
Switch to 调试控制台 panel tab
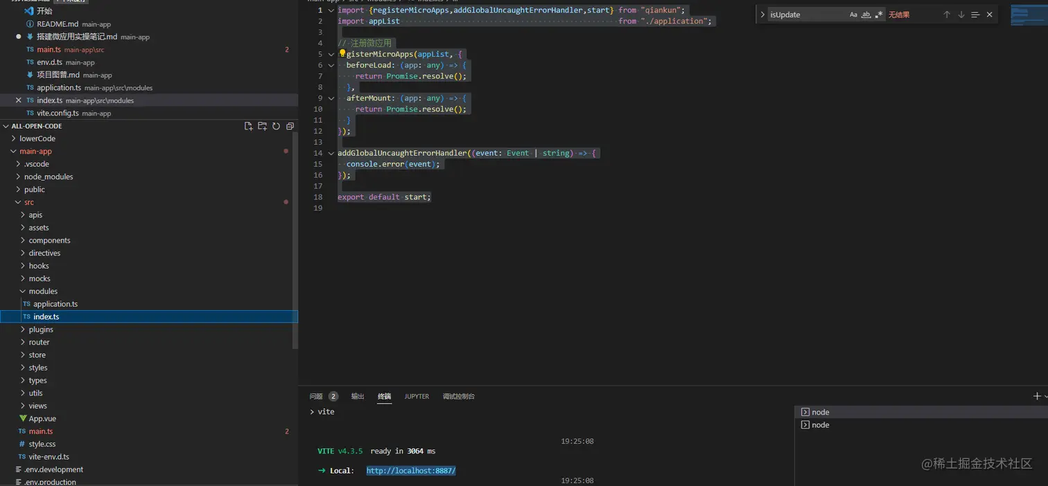(459, 397)
